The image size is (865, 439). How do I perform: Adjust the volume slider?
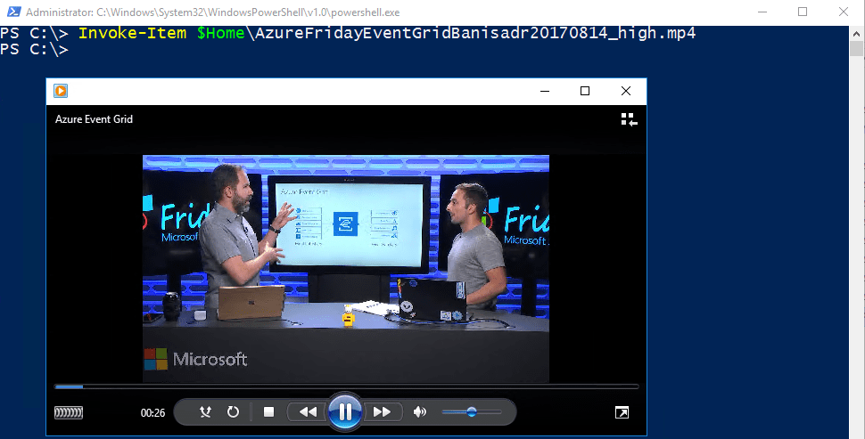[471, 412]
